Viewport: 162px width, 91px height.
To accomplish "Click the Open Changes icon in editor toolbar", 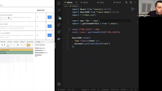I will (126, 2).
